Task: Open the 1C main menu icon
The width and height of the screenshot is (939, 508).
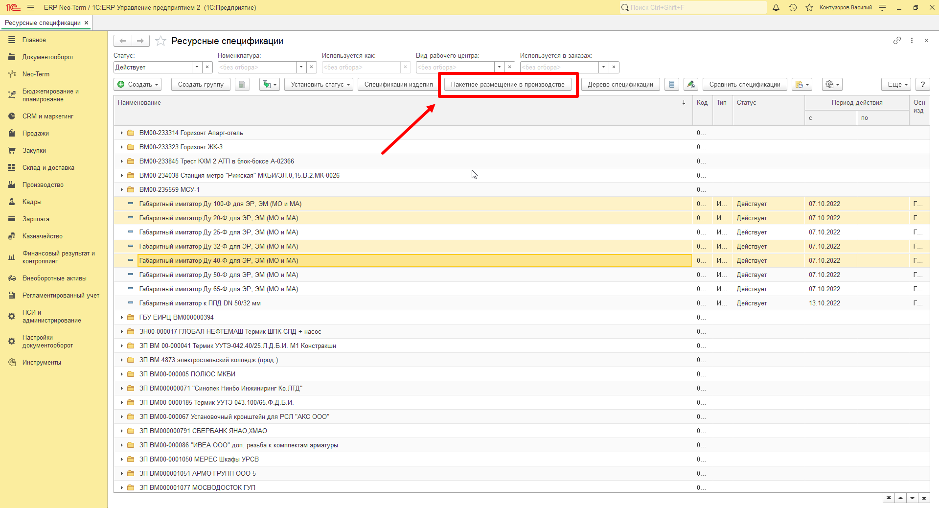Action: pos(13,7)
